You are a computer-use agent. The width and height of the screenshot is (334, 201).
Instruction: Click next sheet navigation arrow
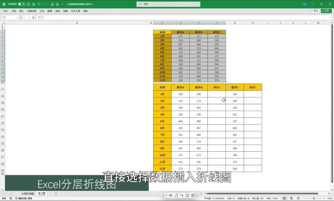point(12,193)
